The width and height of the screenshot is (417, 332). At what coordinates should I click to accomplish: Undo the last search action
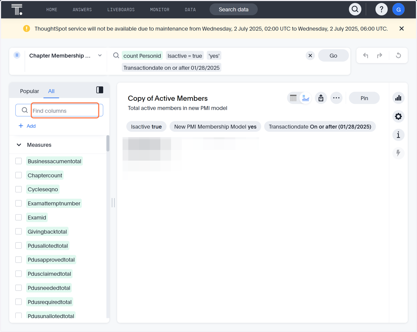[366, 56]
